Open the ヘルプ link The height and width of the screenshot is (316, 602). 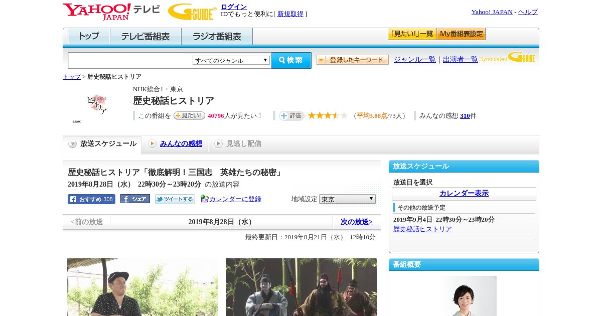point(528,12)
